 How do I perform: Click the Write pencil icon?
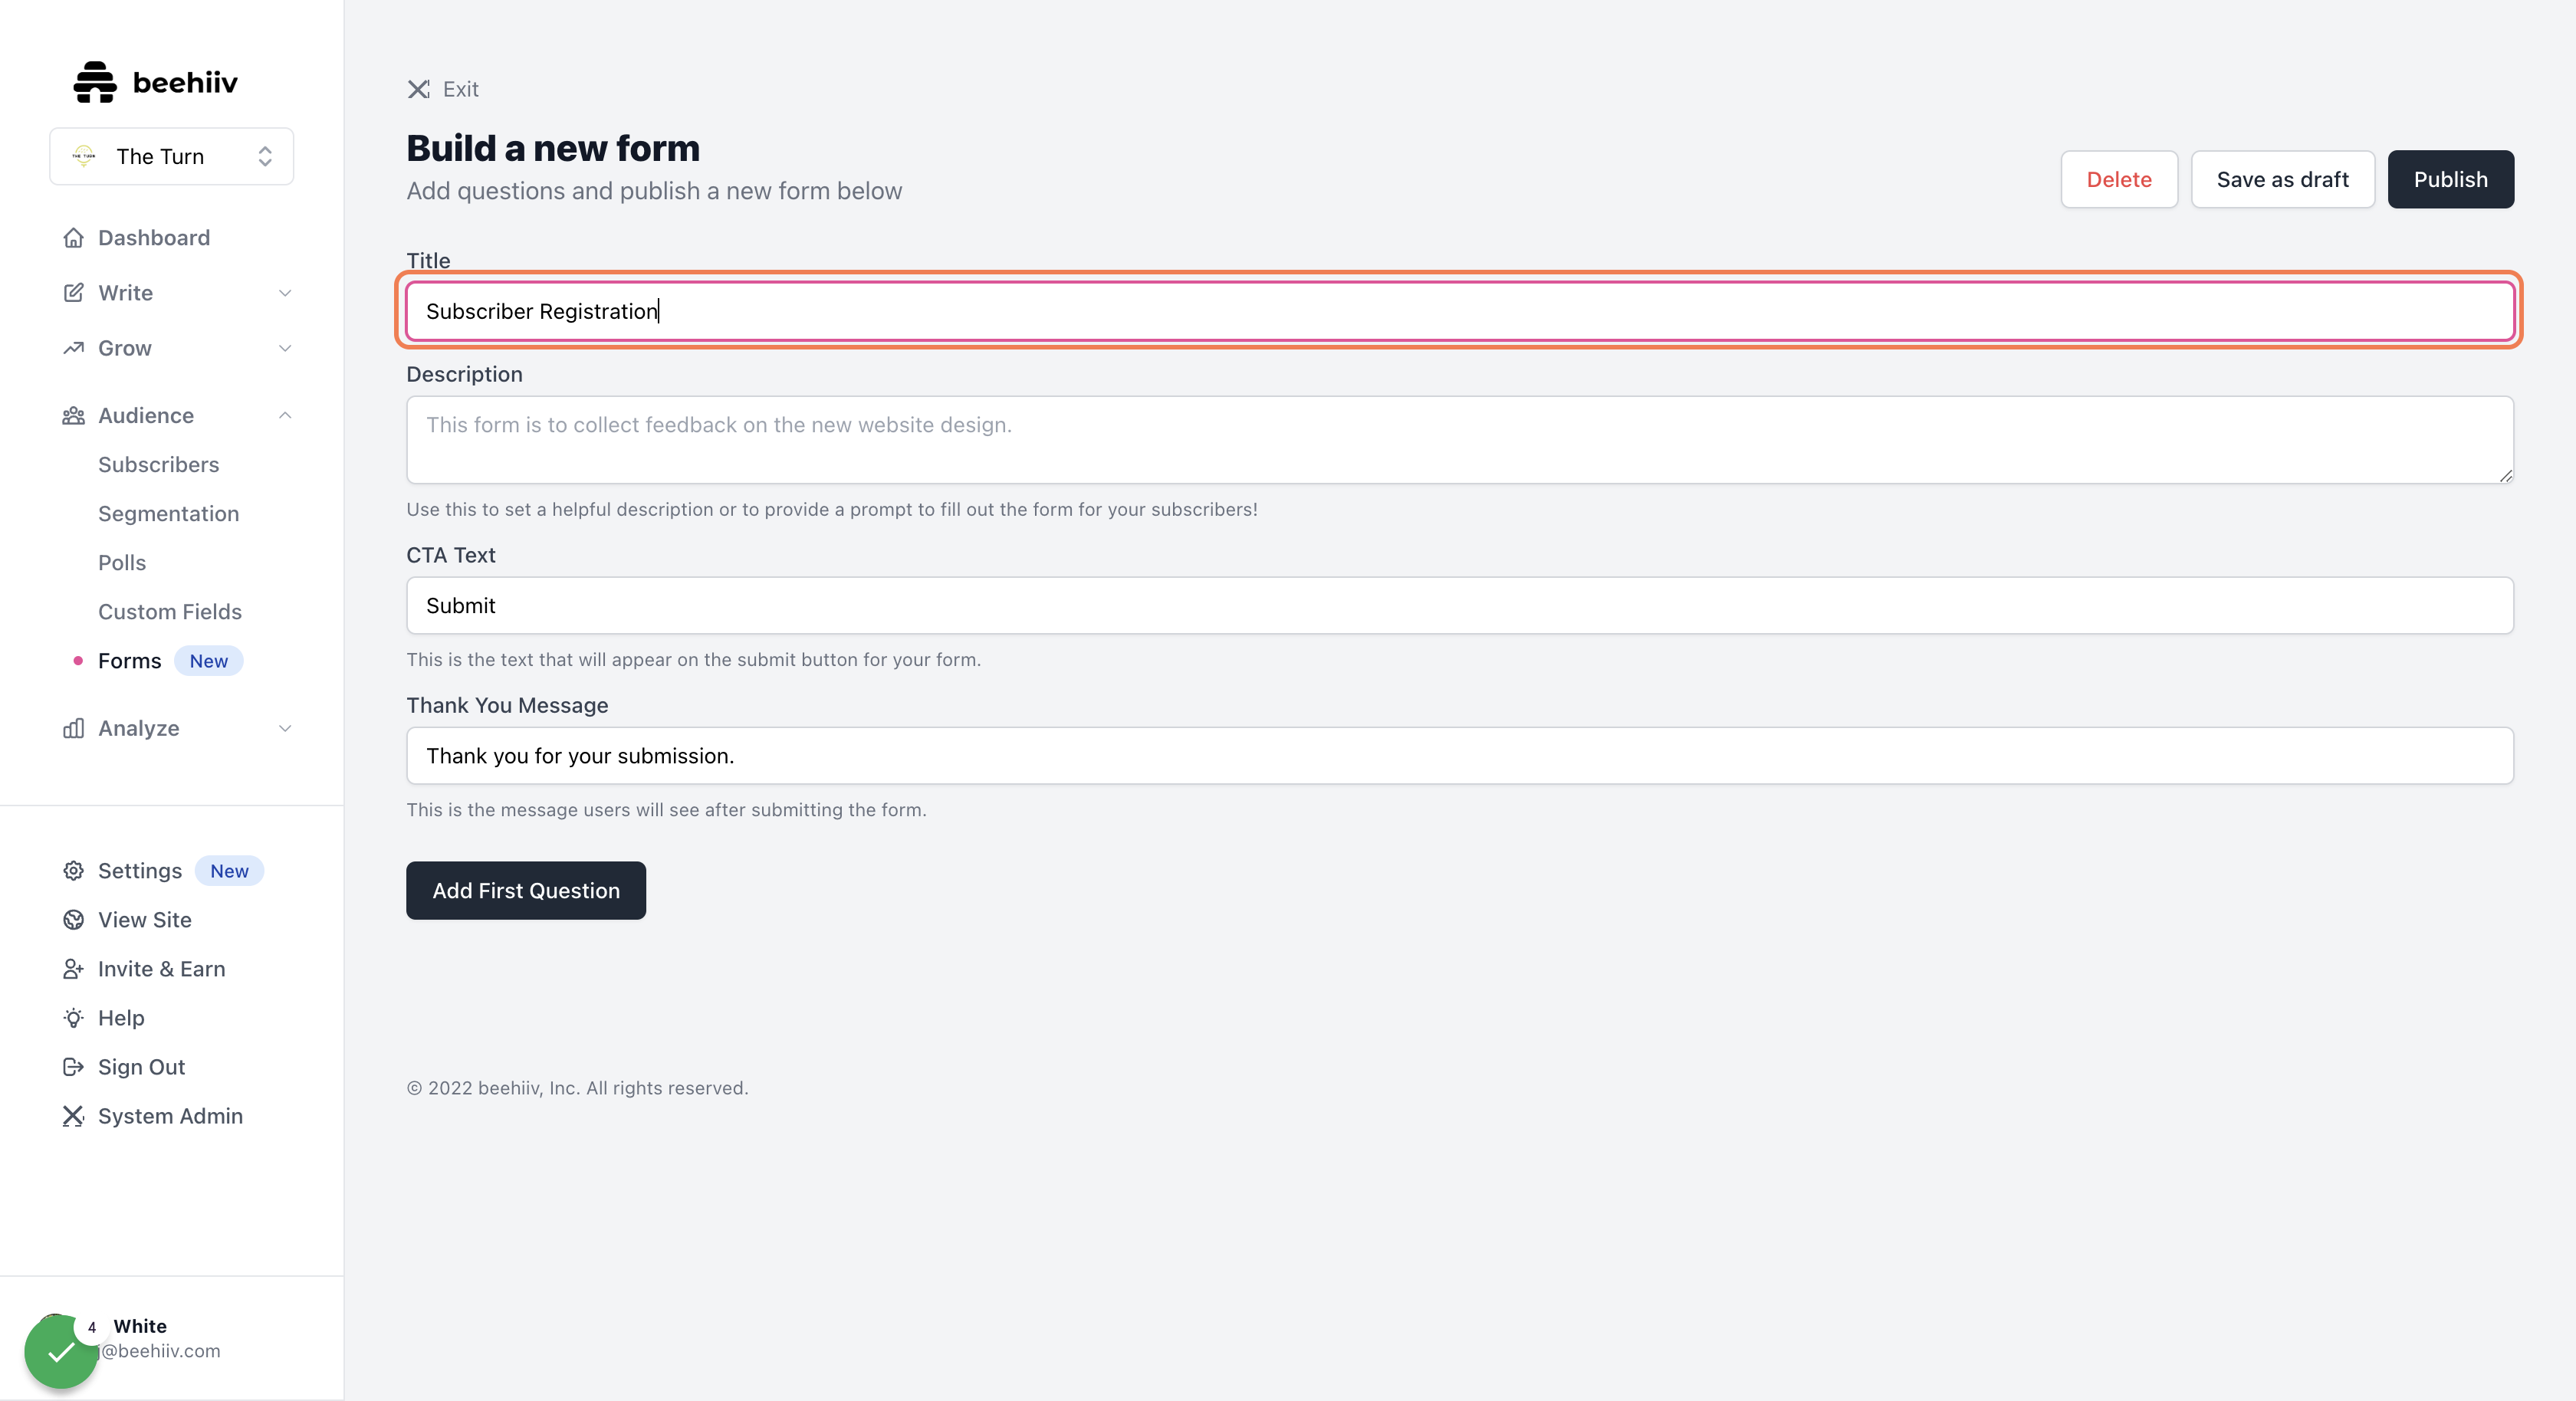click(x=73, y=293)
